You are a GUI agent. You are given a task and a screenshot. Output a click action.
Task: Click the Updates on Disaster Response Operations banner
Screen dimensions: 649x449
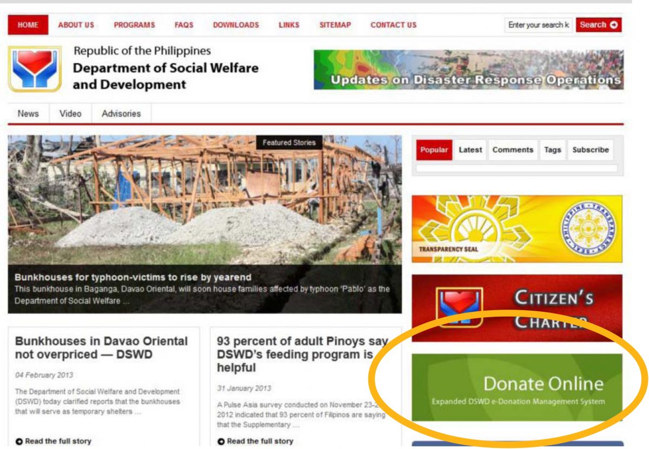pos(468,69)
